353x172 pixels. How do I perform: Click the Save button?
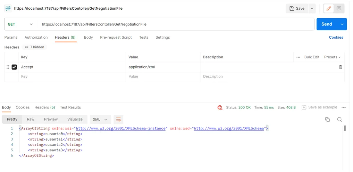pos(297,9)
